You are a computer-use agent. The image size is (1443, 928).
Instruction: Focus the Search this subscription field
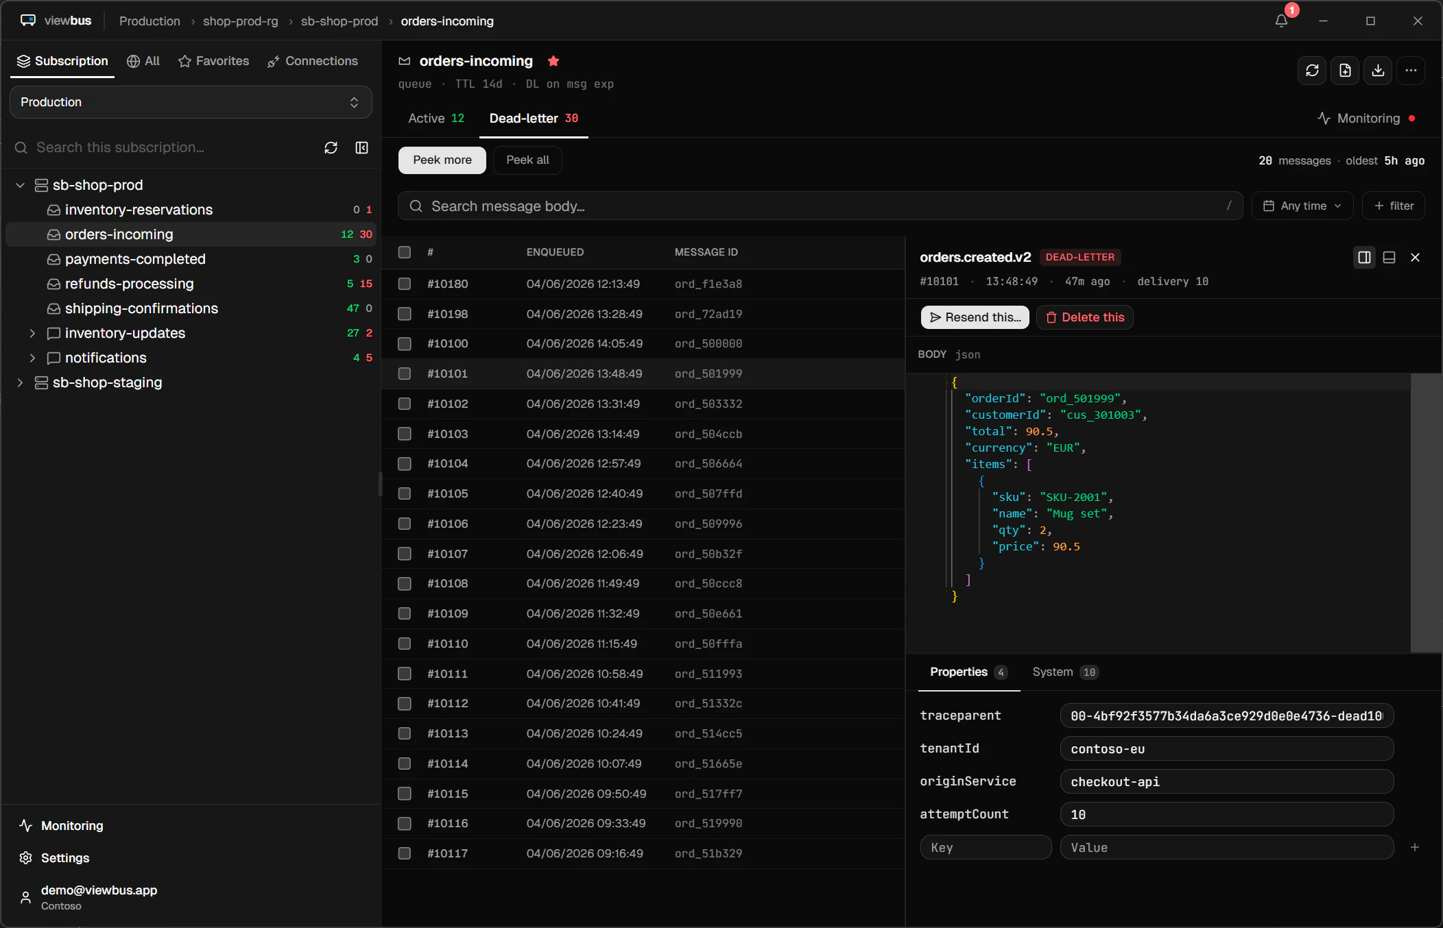pos(165,147)
